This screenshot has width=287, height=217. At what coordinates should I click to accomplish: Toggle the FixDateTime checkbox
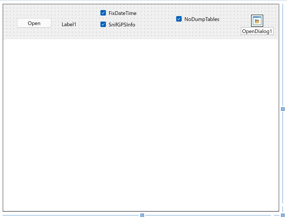point(103,13)
